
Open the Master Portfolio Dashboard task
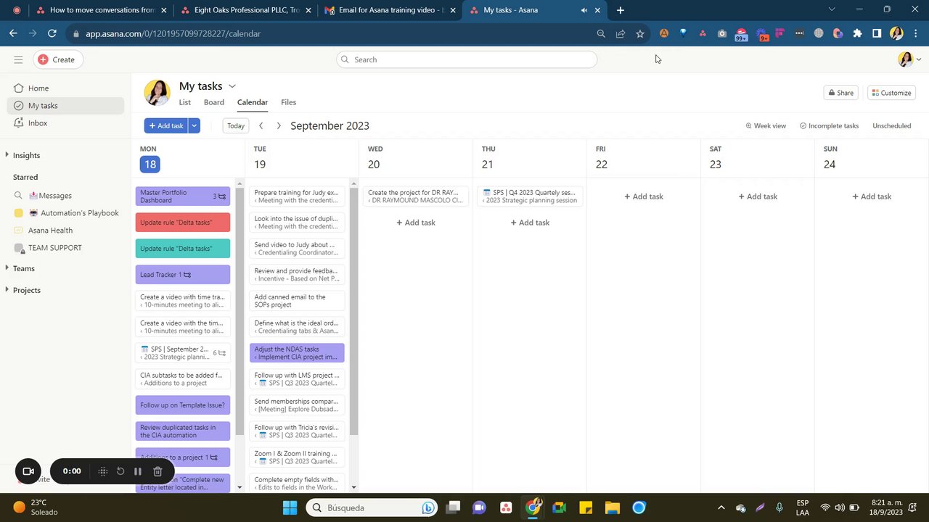183,196
